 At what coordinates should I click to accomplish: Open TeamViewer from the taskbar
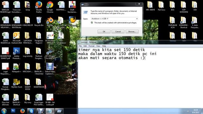(32, 111)
